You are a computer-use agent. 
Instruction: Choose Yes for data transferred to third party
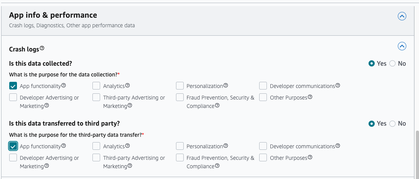(371, 124)
